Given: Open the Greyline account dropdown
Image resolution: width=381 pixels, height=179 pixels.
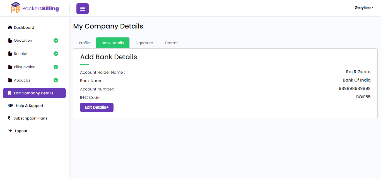Looking at the screenshot, I should pos(364,8).
